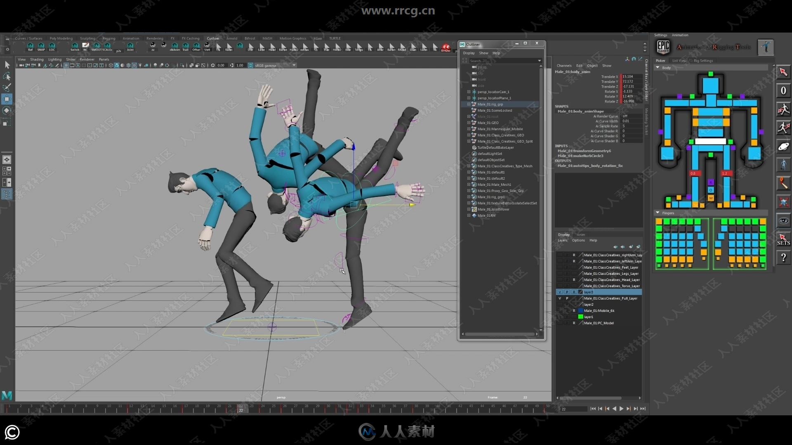Toggle visibility box for Male_01:Mobile_6k layer
The image size is (792, 445).
pyautogui.click(x=560, y=311)
